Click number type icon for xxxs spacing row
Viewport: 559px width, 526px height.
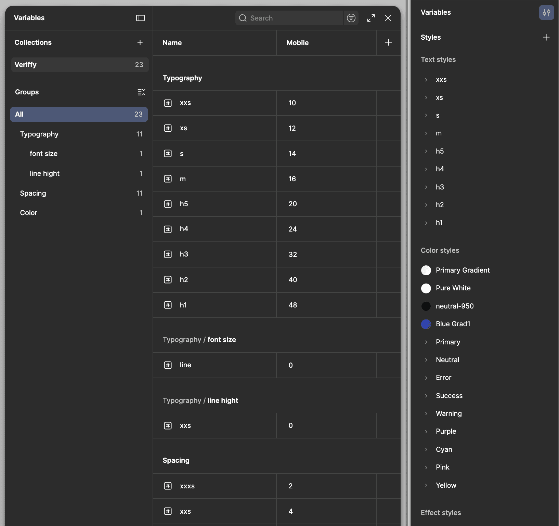point(168,486)
